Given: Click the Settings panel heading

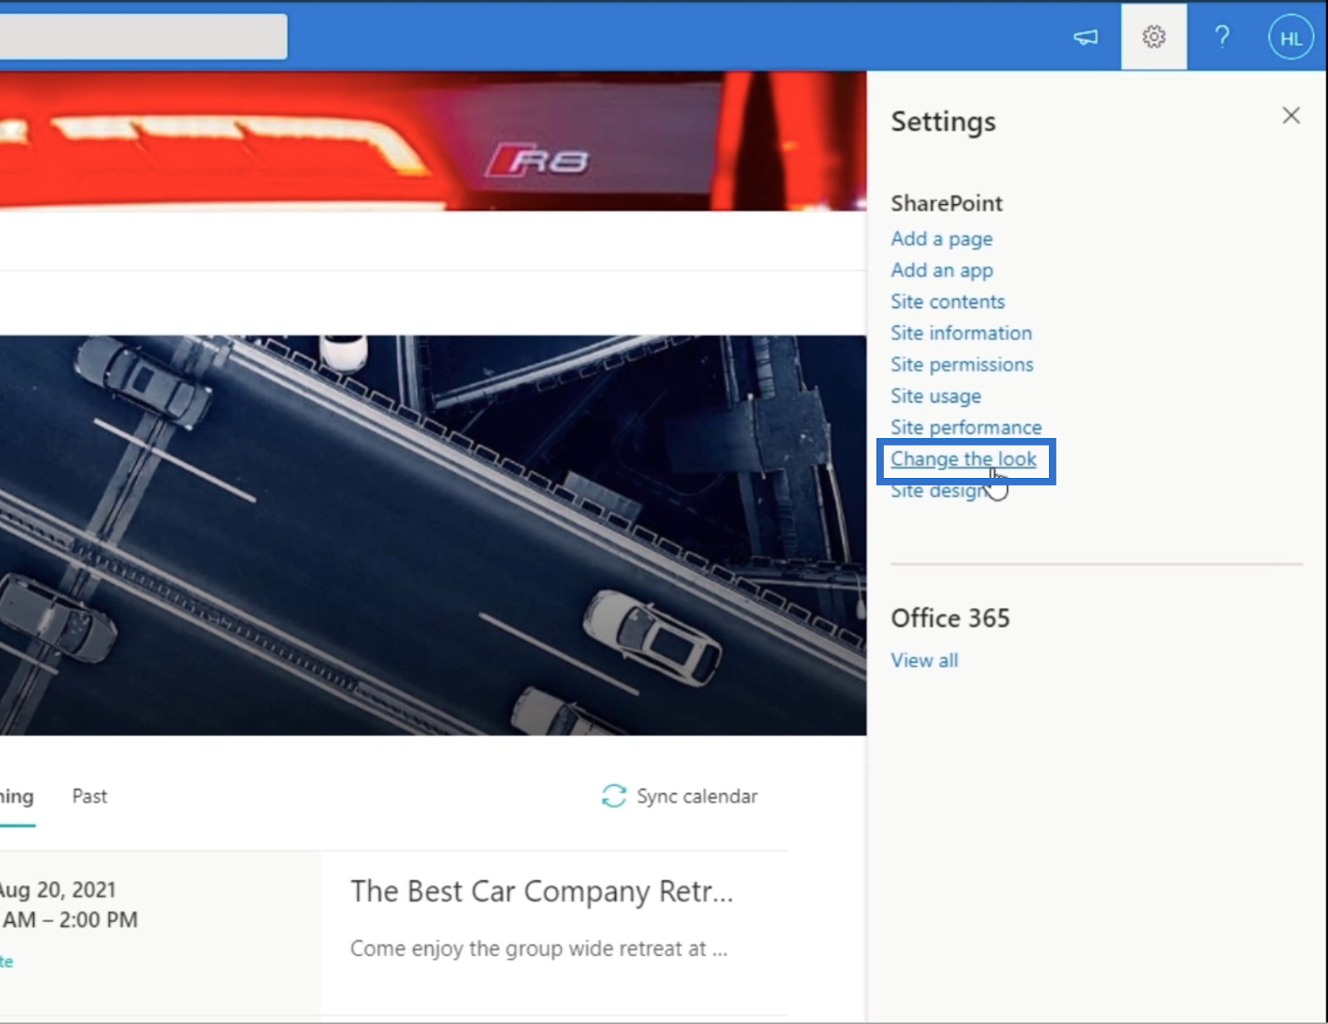Looking at the screenshot, I should [x=943, y=121].
